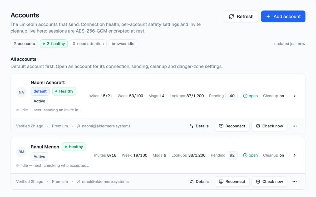This screenshot has height=197, width=316.
Task: Select the '2 accounts' filter chip
Action: coord(24,44)
